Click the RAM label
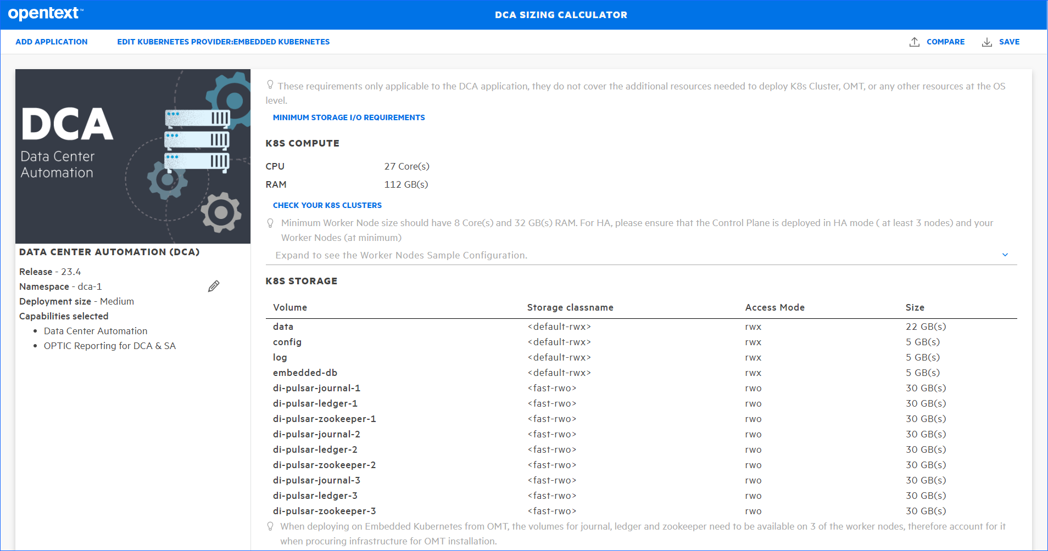This screenshot has height=551, width=1048. click(x=276, y=184)
